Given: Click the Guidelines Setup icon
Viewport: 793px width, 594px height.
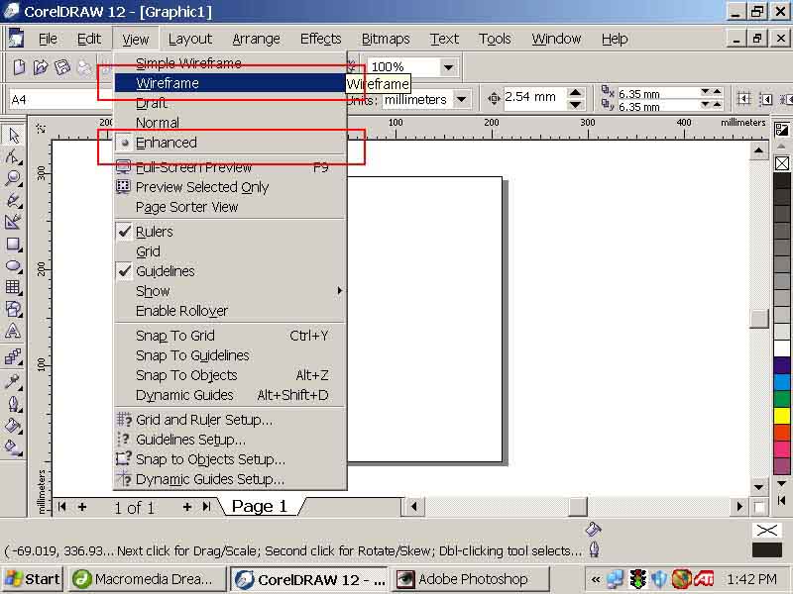Looking at the screenshot, I should click(123, 440).
